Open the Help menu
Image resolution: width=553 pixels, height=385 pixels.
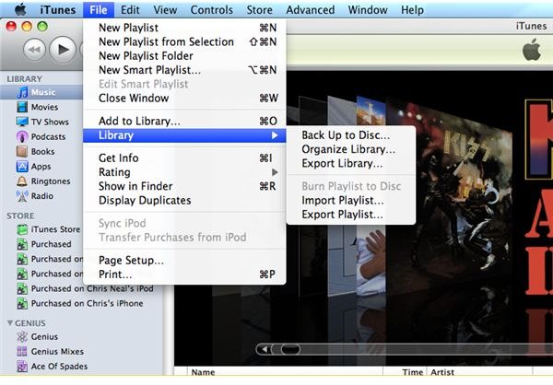412,10
